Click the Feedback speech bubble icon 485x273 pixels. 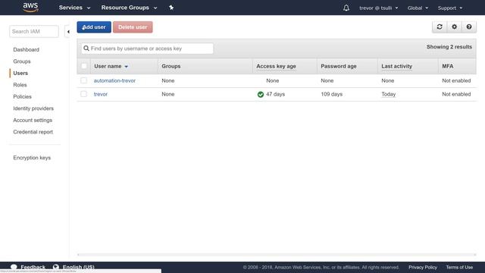coord(14,267)
